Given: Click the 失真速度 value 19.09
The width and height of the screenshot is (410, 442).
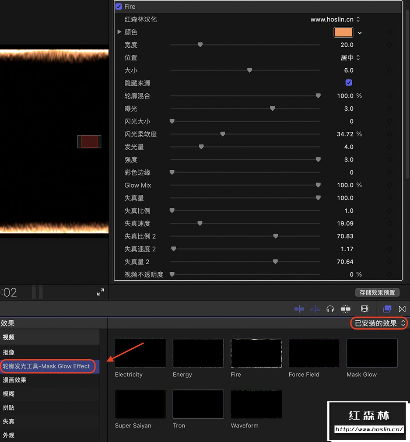Looking at the screenshot, I should coord(345,224).
